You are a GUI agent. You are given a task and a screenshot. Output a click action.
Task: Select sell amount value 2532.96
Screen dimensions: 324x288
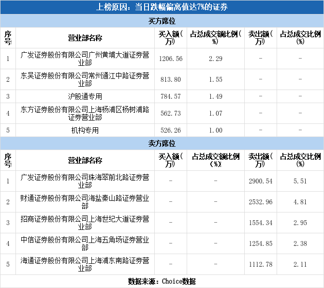pos(261,202)
